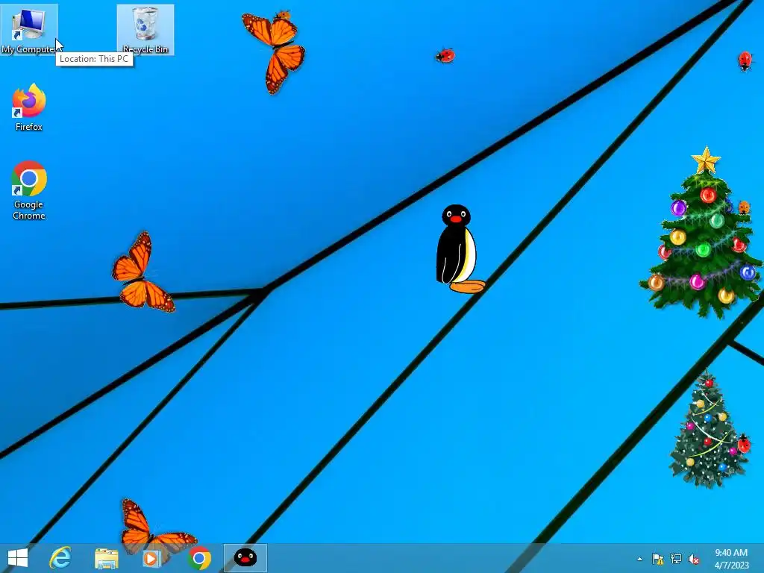
Task: Show hidden system tray icons
Action: (639, 559)
